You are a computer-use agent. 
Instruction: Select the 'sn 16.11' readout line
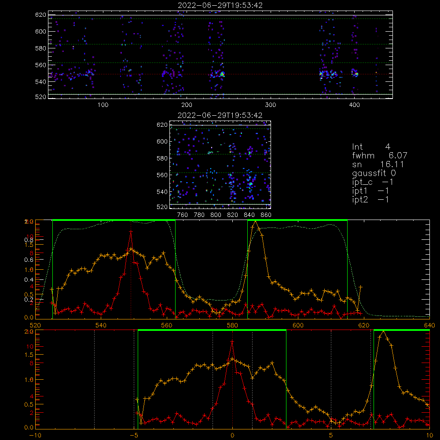tap(378, 165)
